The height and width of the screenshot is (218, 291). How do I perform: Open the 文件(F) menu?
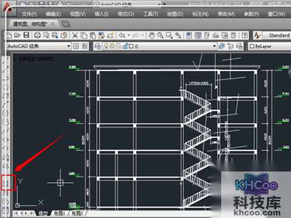[30, 14]
